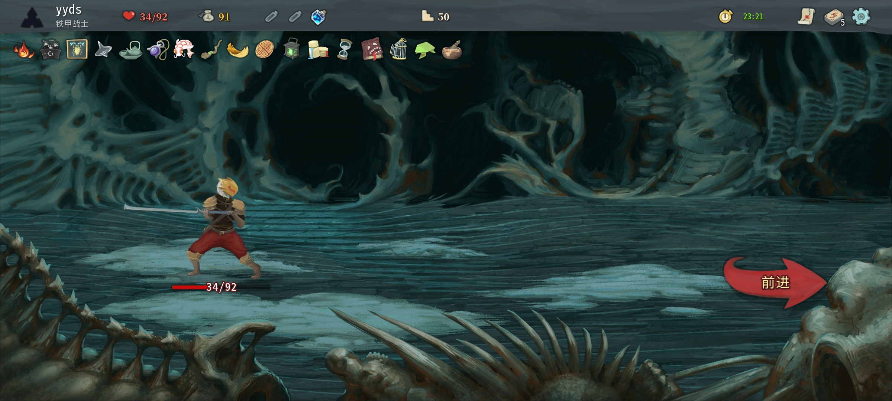892x401 pixels.
Task: Inspect the red Necronomicon book relic
Action: (x=372, y=49)
